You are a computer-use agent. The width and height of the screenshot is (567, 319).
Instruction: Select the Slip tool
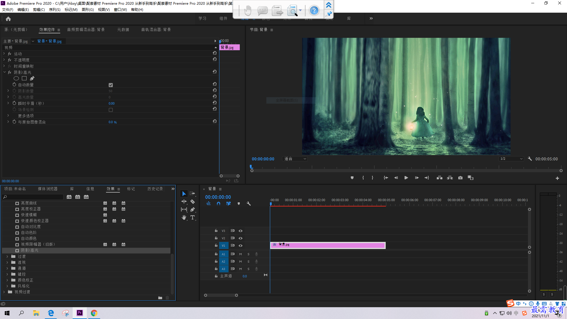pos(184,209)
